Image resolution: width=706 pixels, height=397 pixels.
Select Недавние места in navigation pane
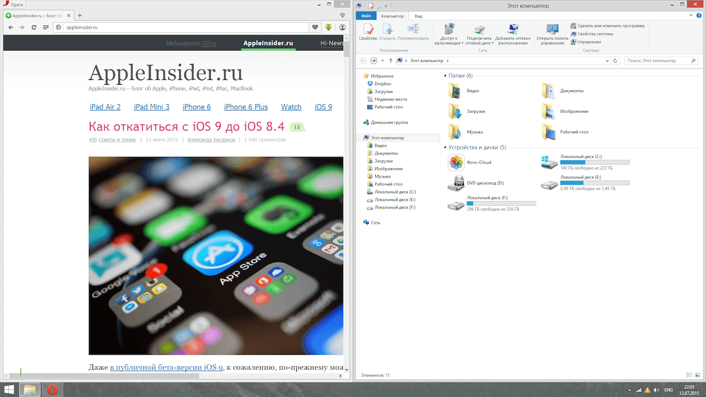387,99
